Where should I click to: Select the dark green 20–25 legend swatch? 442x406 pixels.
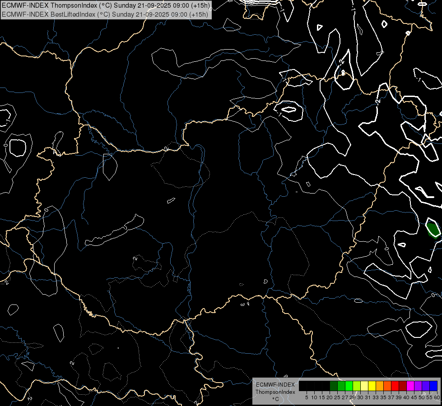[334, 386]
